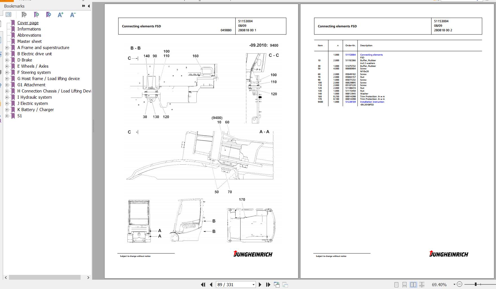The image size is (496, 289).
Task: Expand the E Wheels / Axles bookmark
Action: click(x=7, y=66)
